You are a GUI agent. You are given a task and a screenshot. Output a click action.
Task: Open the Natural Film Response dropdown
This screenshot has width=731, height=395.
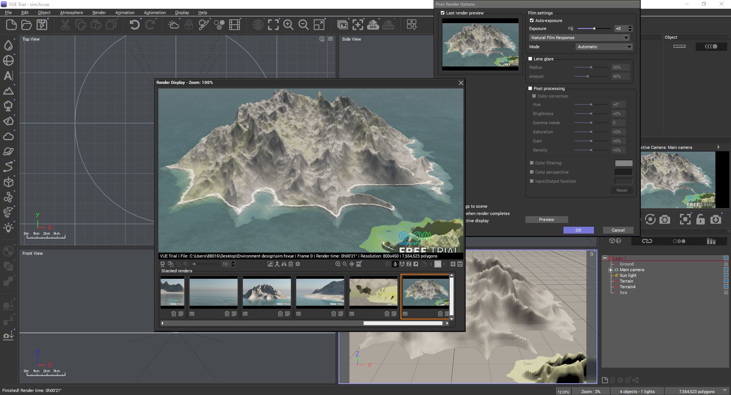(x=579, y=38)
